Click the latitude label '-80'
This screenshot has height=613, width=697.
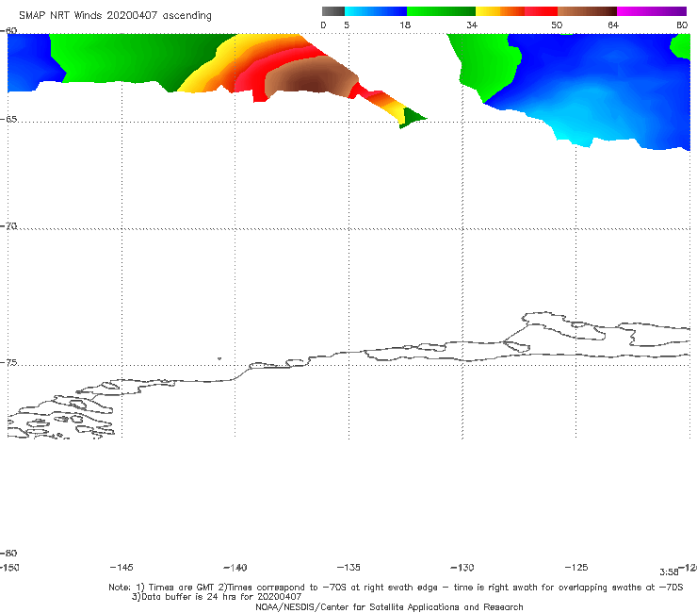(8, 554)
